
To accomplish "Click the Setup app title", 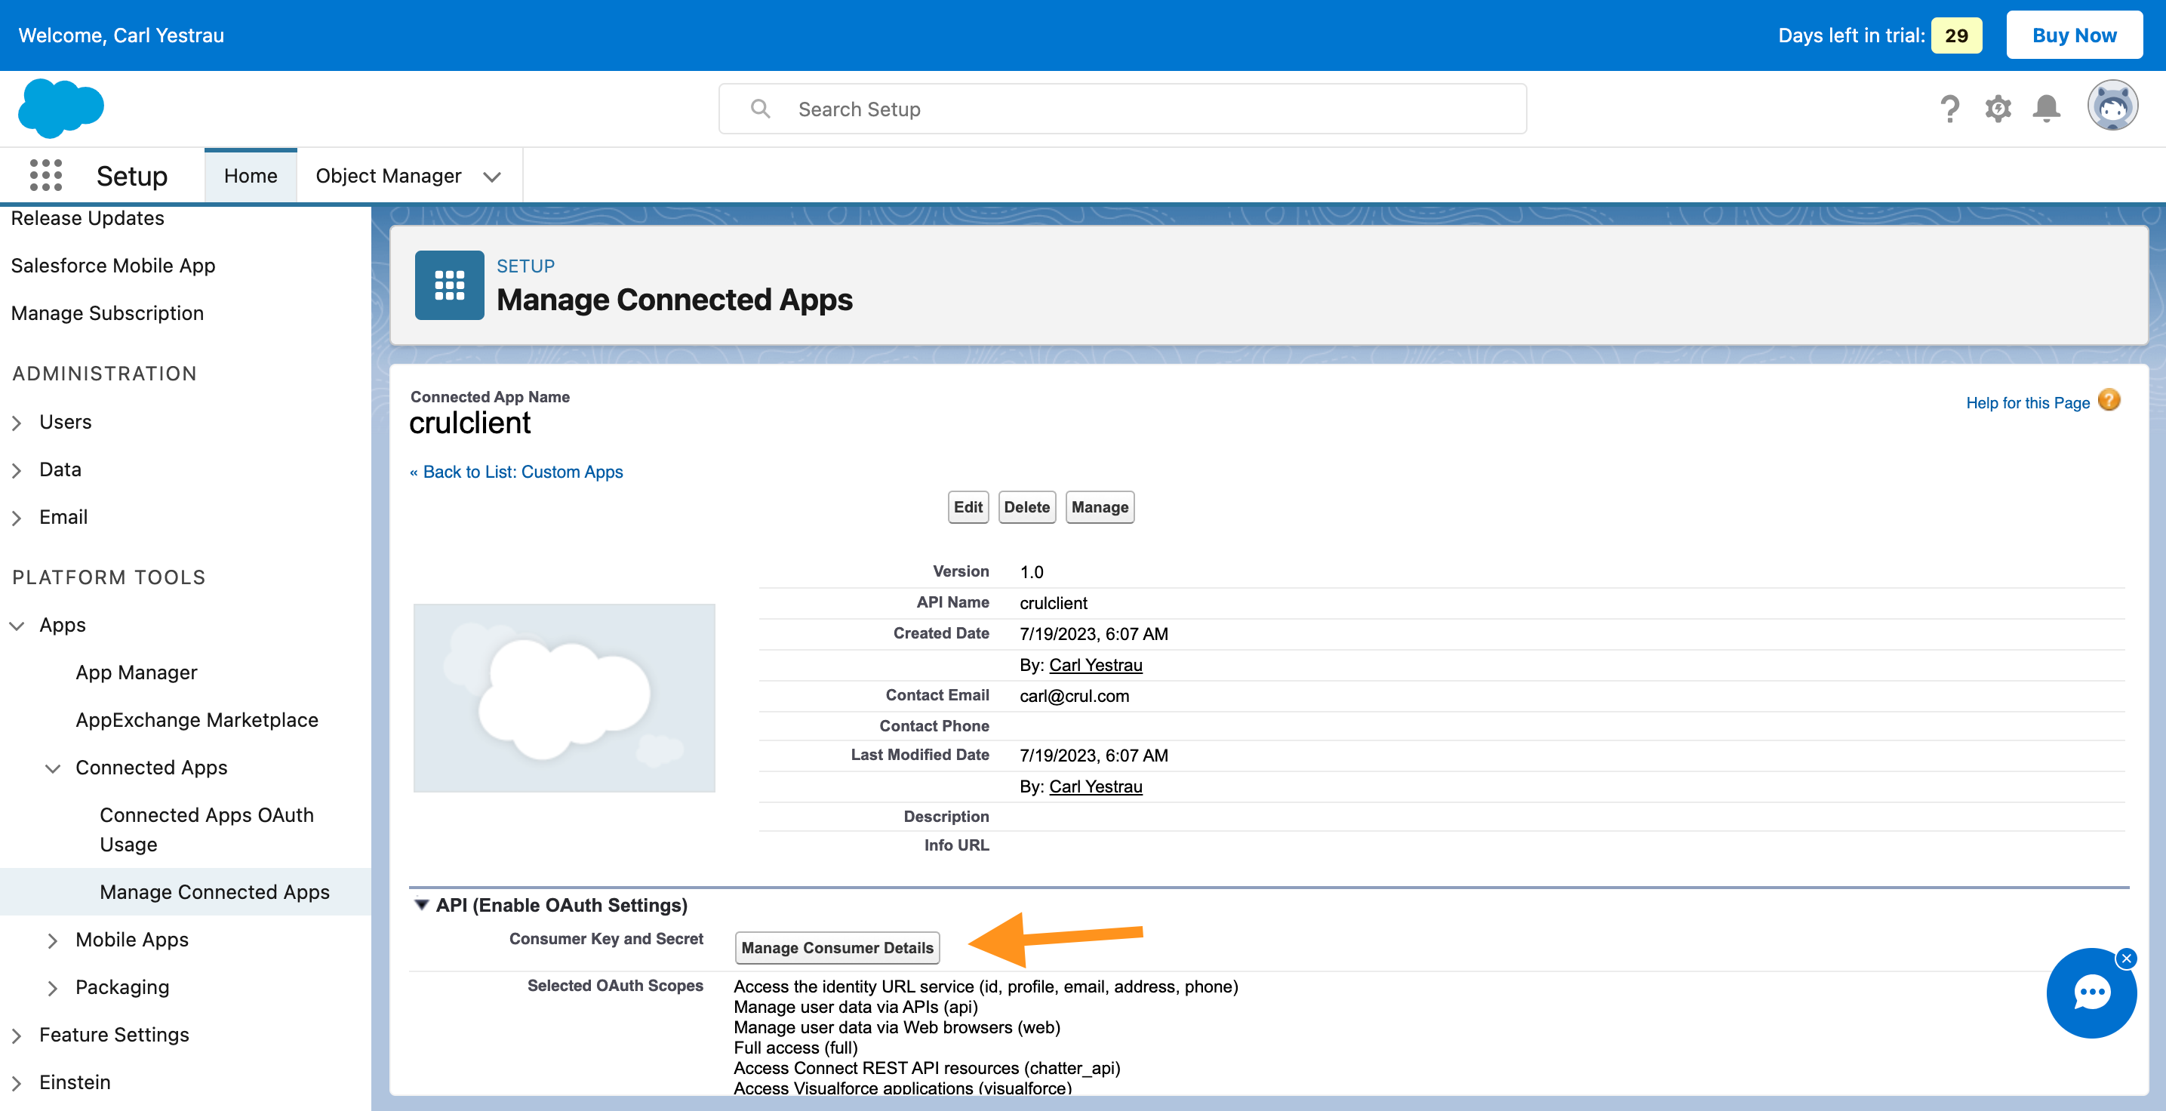I will click(x=132, y=175).
